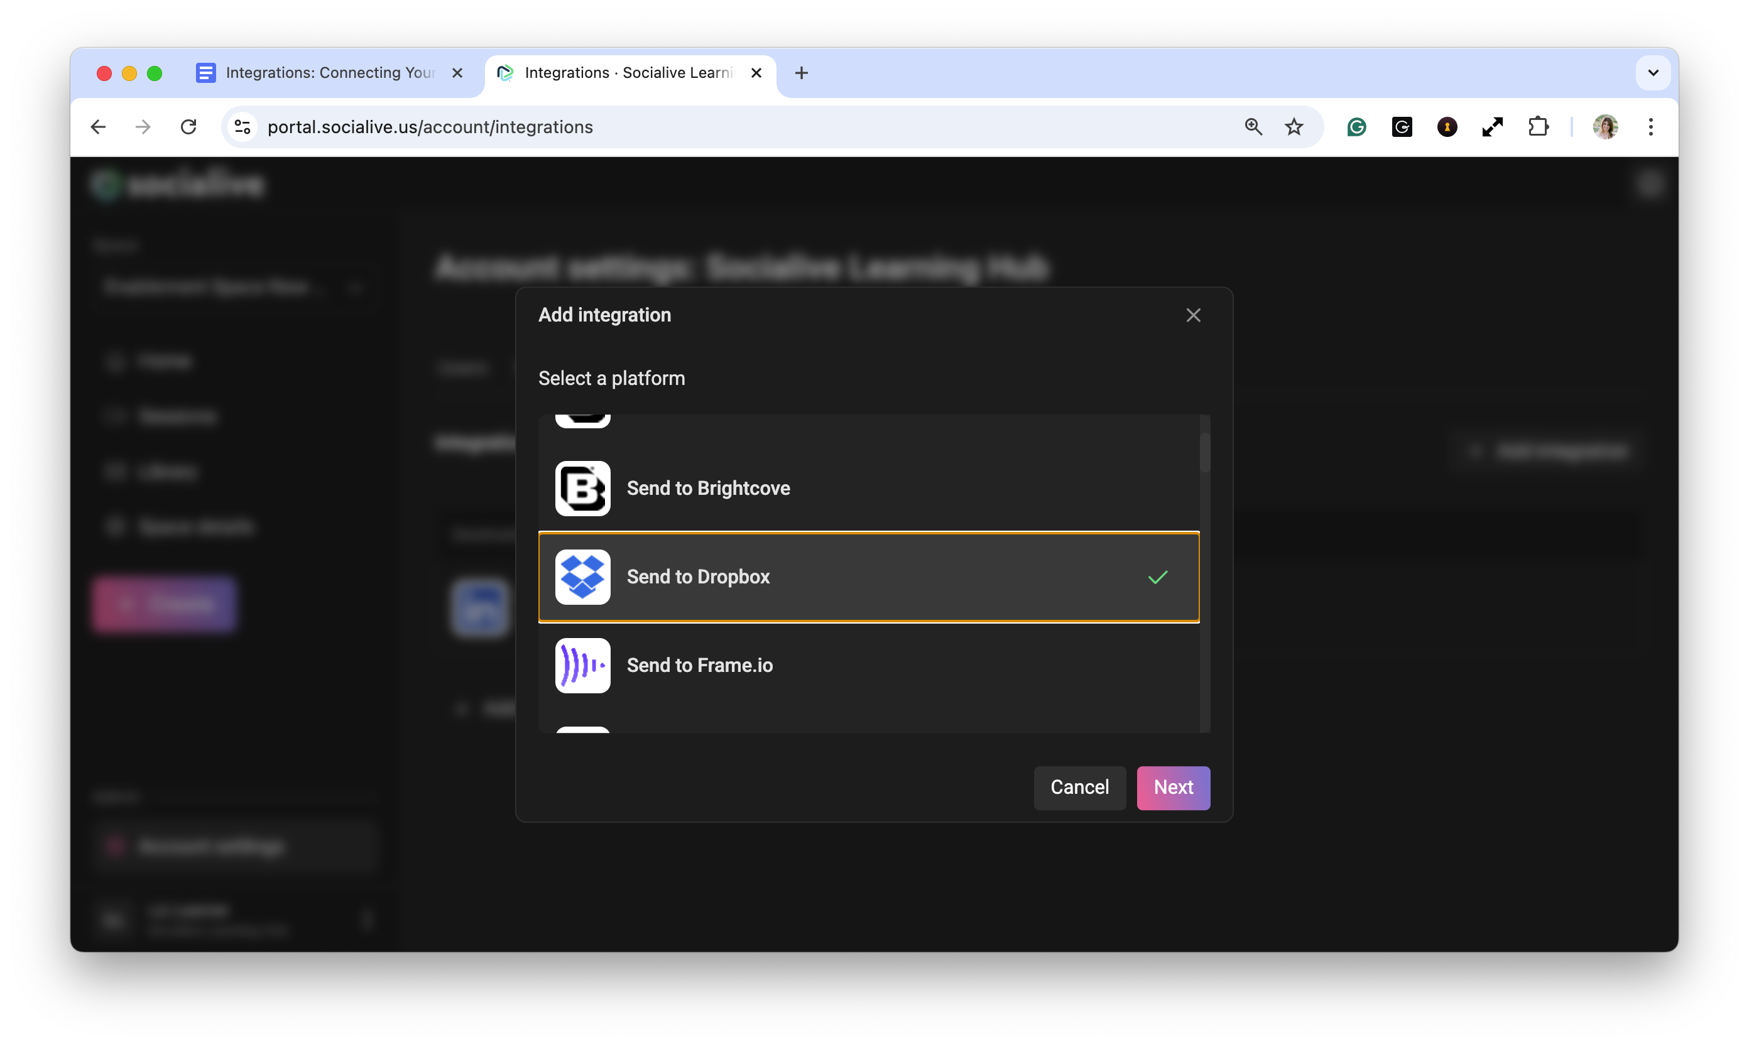The height and width of the screenshot is (1045, 1749).
Task: Open Chrome three-dot menu
Action: pos(1650,127)
